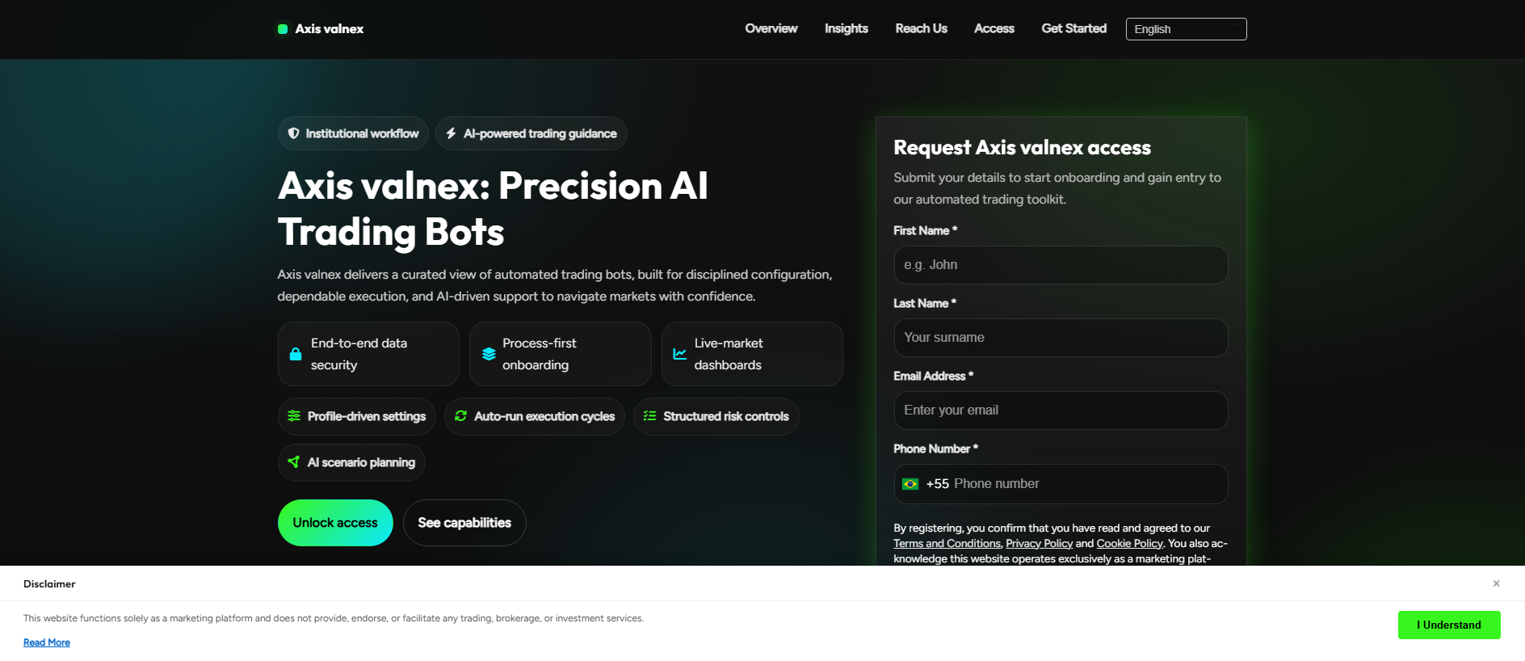Screen dimensions: 1525x661
Task: Click the AI-powered trading guidance badge text
Action: coord(540,133)
